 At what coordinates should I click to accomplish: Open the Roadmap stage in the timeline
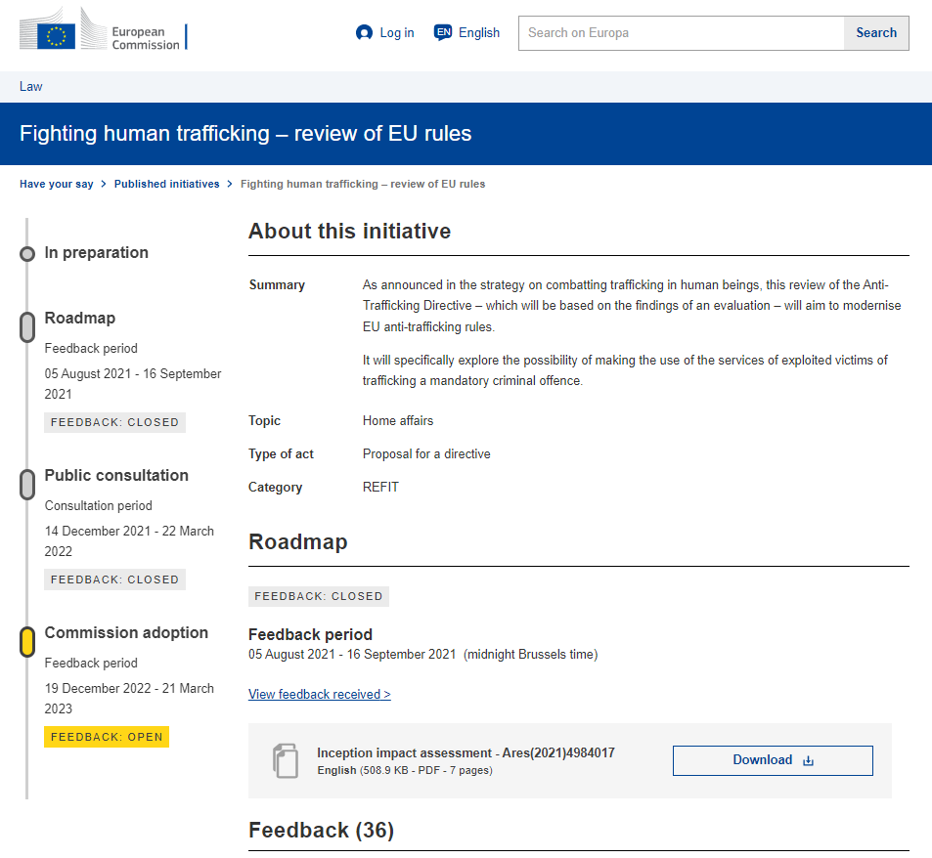(80, 319)
